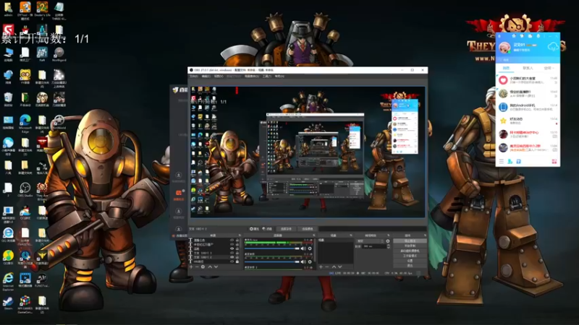The width and height of the screenshot is (579, 325).
Task: Toggle visibility eye on the top source row
Action: coord(232,240)
